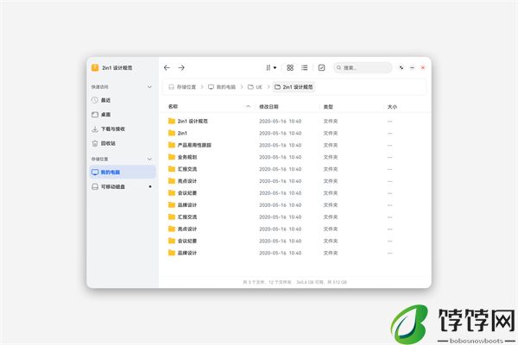Select the folder named 2in1
The width and height of the screenshot is (518, 345).
(x=294, y=133)
